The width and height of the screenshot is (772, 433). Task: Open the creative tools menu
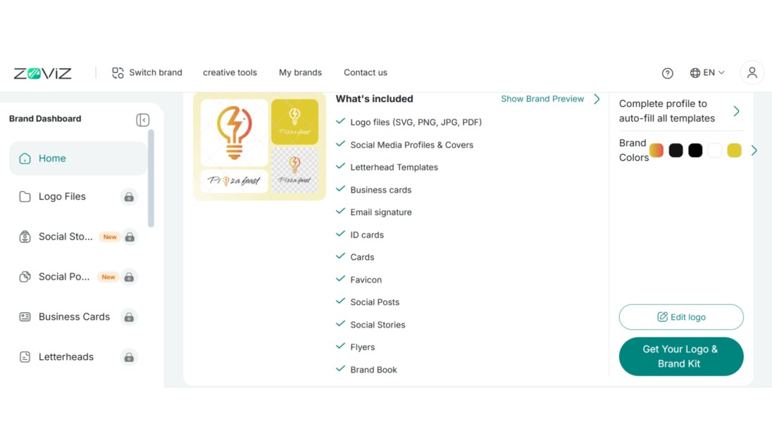point(230,72)
